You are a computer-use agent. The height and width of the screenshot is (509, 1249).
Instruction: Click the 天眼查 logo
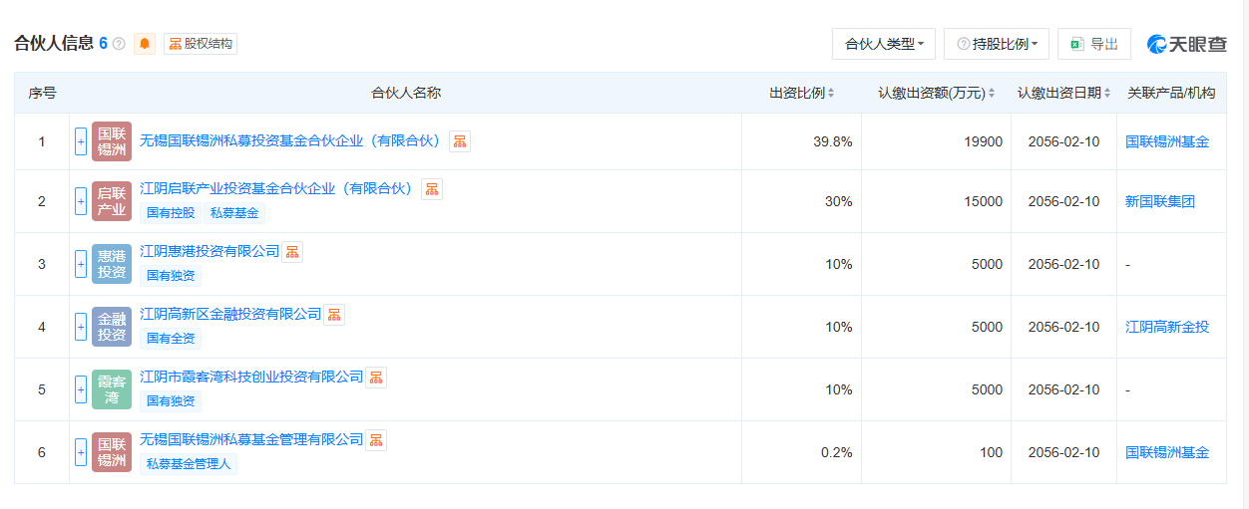click(1187, 44)
